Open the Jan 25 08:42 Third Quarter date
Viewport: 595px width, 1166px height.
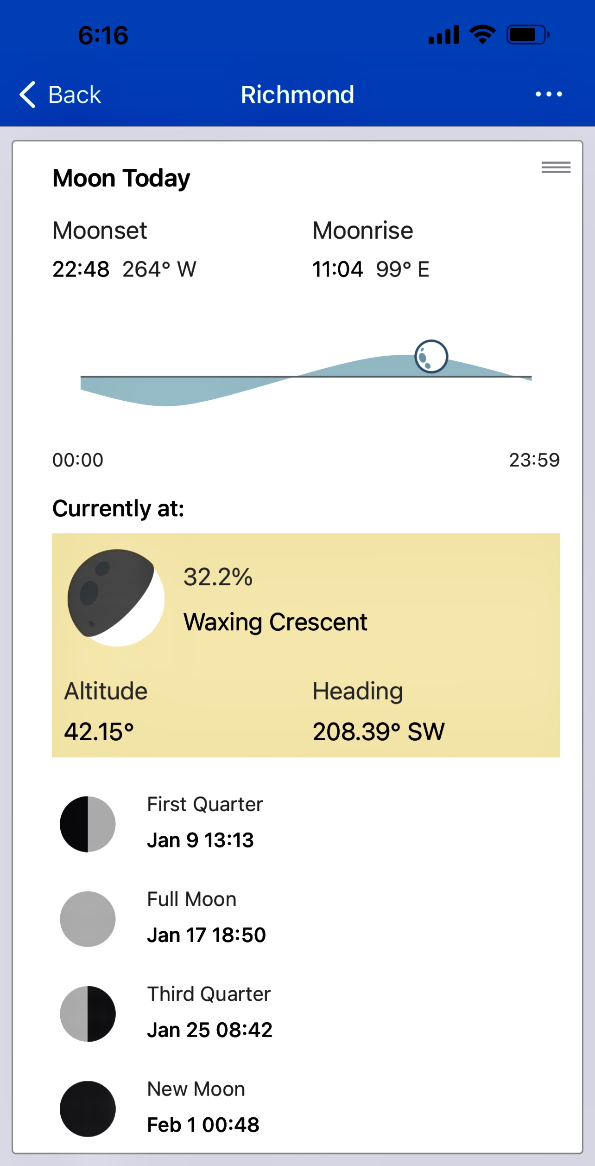tap(209, 1030)
